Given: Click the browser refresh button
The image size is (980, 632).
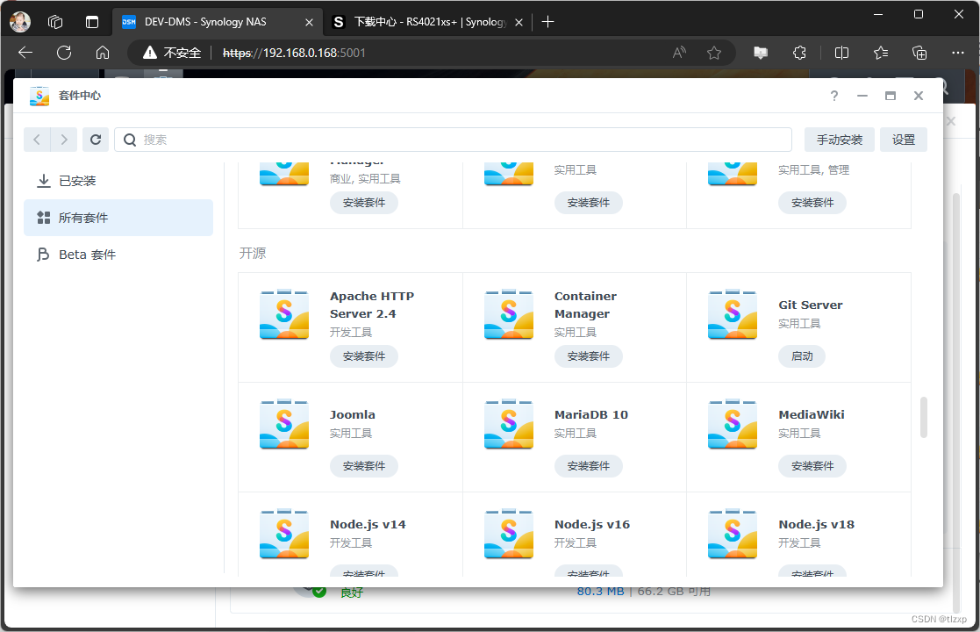Looking at the screenshot, I should tap(64, 53).
